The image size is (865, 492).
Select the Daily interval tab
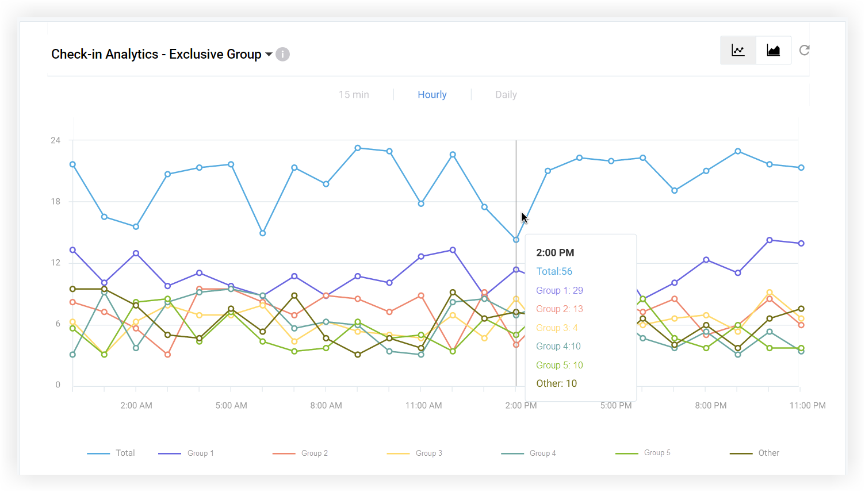(506, 95)
